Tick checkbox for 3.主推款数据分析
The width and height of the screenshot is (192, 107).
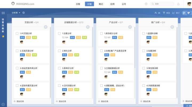click(101, 68)
